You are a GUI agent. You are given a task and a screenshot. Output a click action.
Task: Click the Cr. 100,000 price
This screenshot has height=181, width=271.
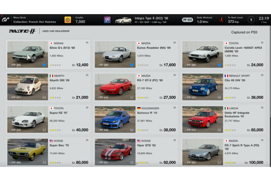click(x=254, y=163)
